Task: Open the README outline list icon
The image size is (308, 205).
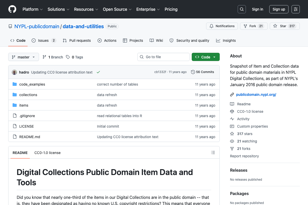Action: point(213,152)
